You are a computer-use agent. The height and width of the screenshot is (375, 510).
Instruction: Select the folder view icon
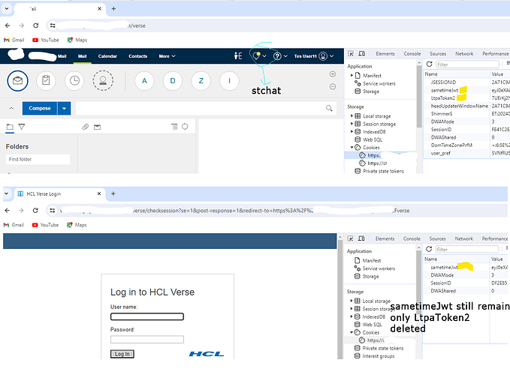(x=10, y=127)
